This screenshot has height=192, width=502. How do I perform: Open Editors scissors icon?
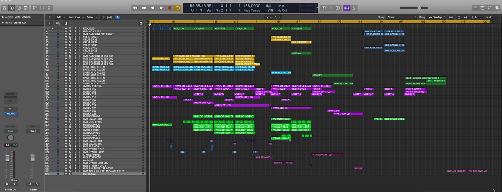[x=49, y=8]
